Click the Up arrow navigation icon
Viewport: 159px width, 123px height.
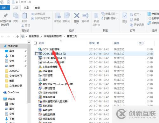point(17,36)
